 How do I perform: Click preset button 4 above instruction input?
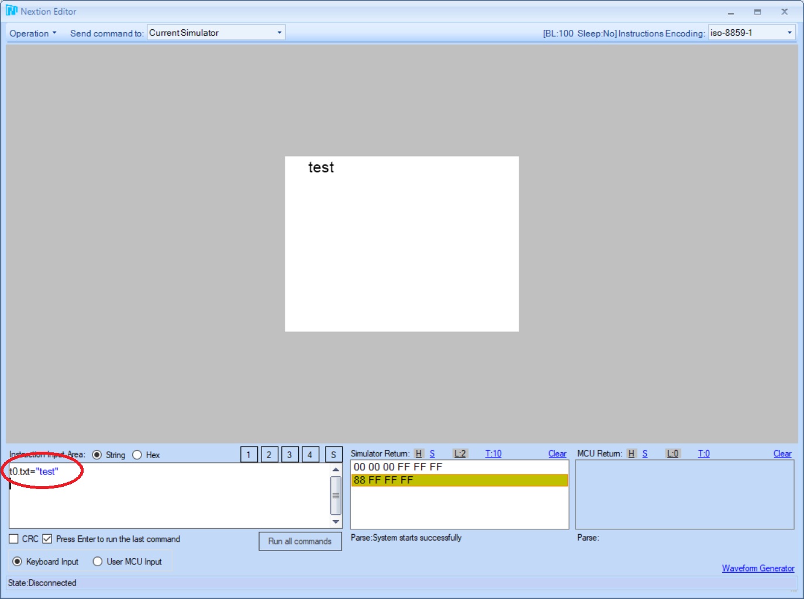click(310, 455)
